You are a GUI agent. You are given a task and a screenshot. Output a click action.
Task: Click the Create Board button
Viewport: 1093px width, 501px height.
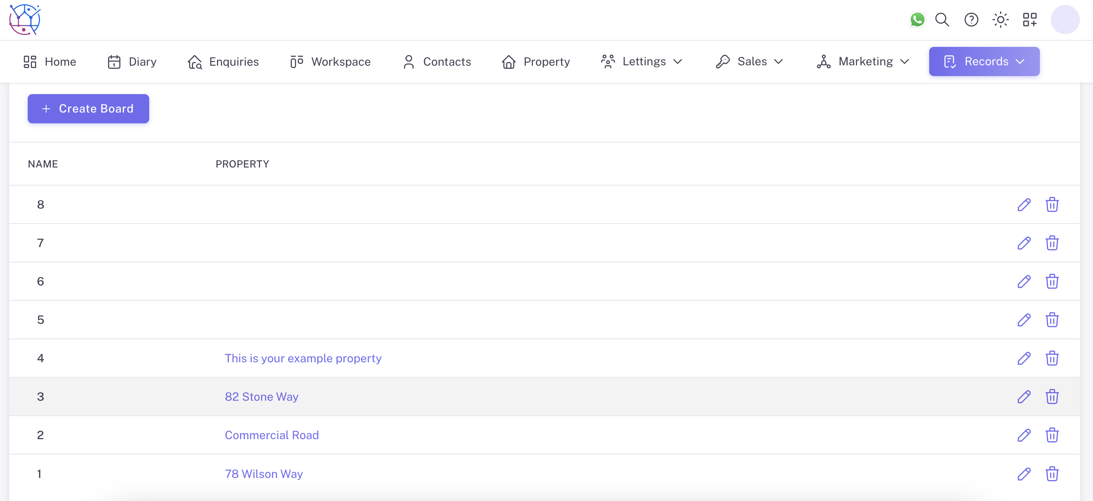[x=88, y=108]
